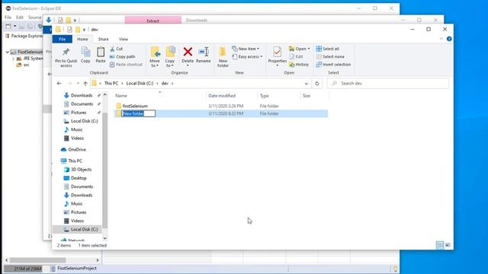Open pinned Pictures in Quick access
The image size is (488, 274).
(x=79, y=113)
